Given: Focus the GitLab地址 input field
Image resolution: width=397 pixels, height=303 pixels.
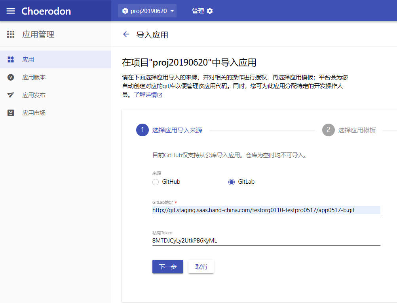Looking at the screenshot, I should coord(266,210).
